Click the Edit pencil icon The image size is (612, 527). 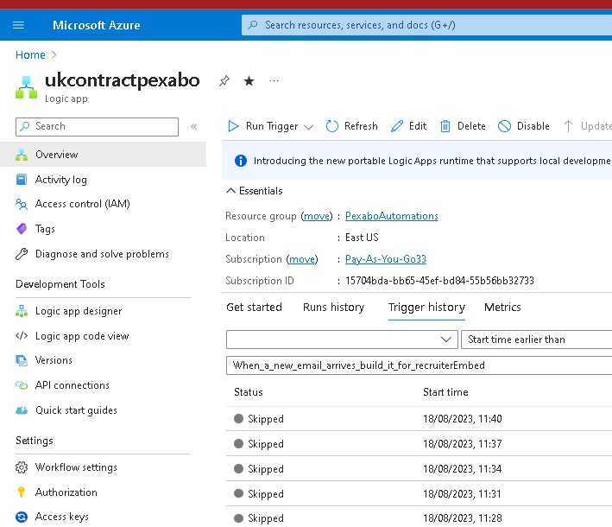point(397,126)
